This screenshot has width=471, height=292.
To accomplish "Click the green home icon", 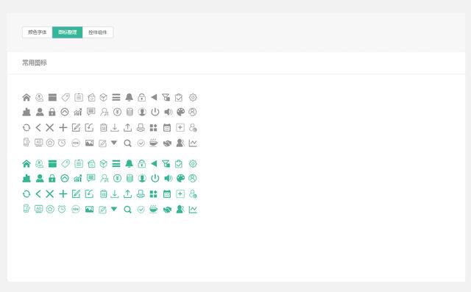I will coord(26,163).
